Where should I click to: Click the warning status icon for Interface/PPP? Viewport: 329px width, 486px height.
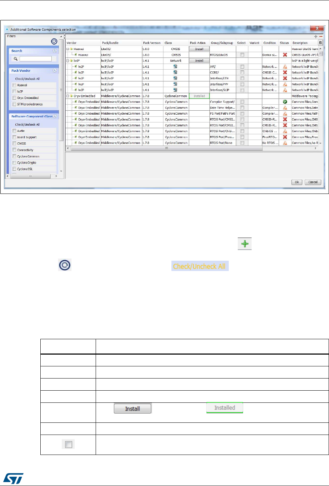coord(285,84)
